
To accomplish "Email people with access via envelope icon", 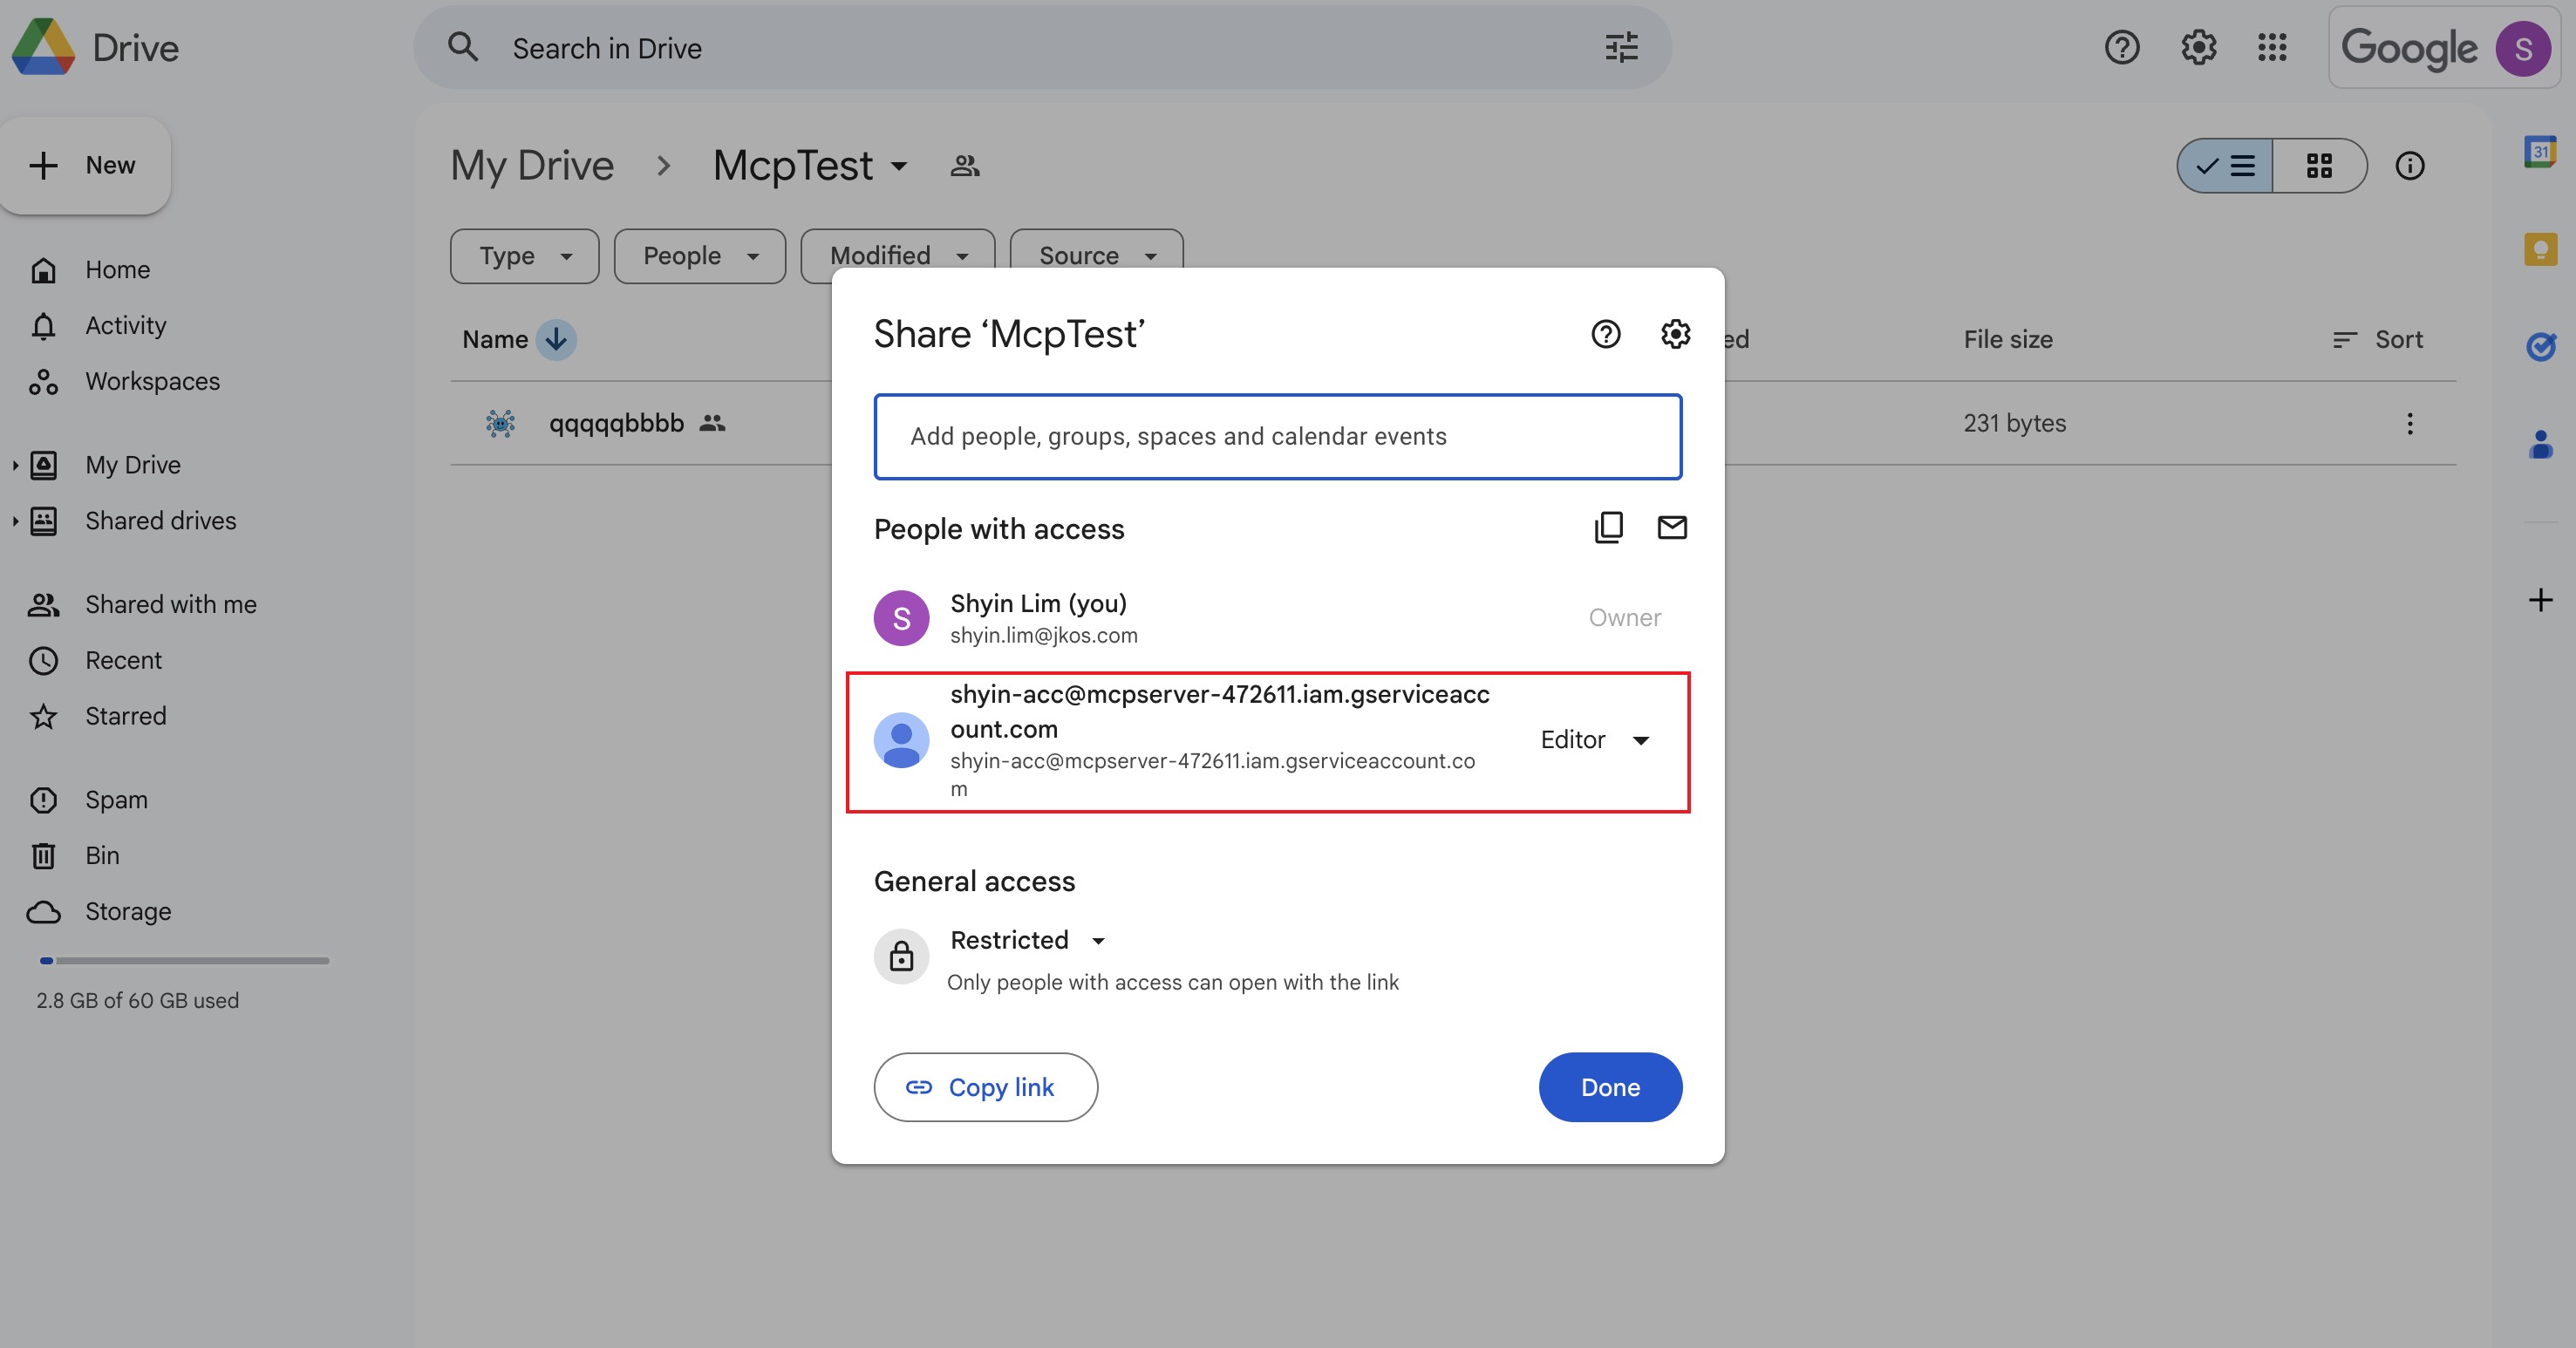I will (1672, 528).
